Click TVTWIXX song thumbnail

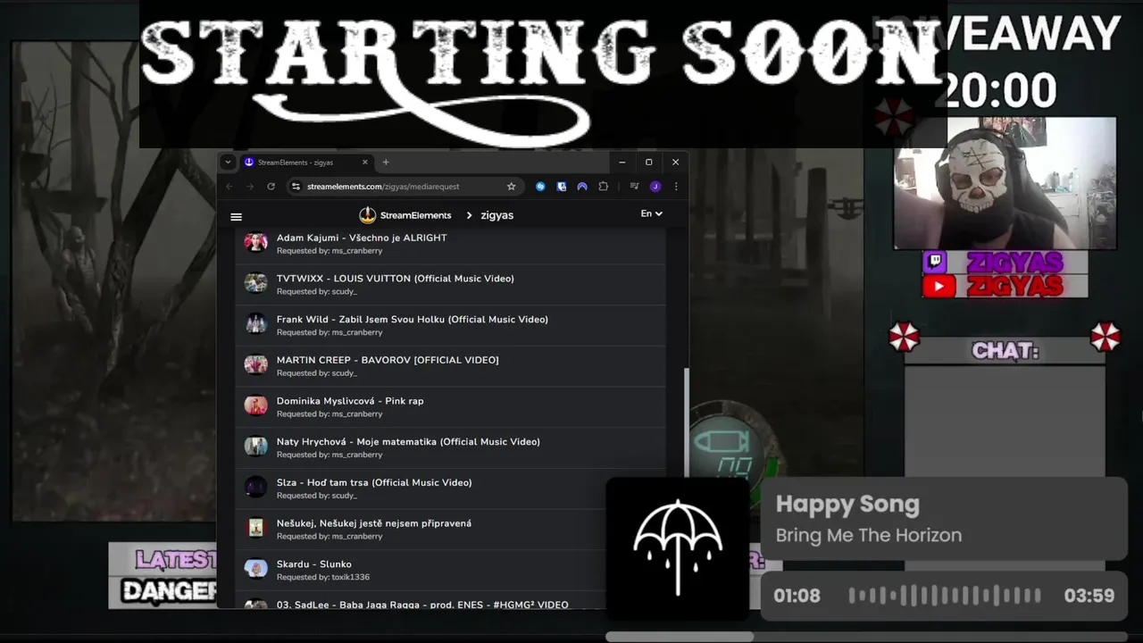pos(256,283)
